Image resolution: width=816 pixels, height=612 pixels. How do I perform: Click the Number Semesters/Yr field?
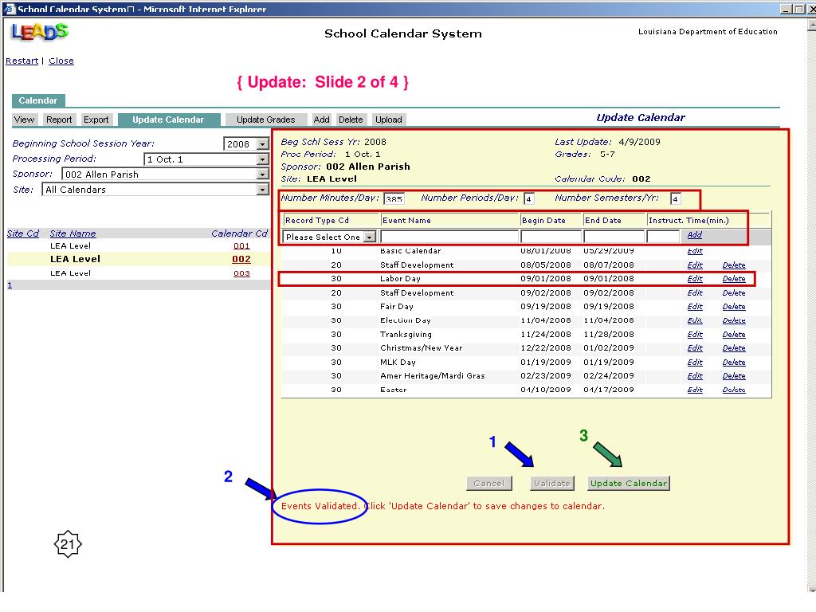(675, 198)
